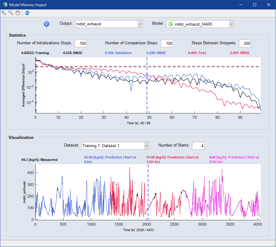Click the Number of Initializations Steps field
This screenshot has height=247, width=276.
point(81,43)
